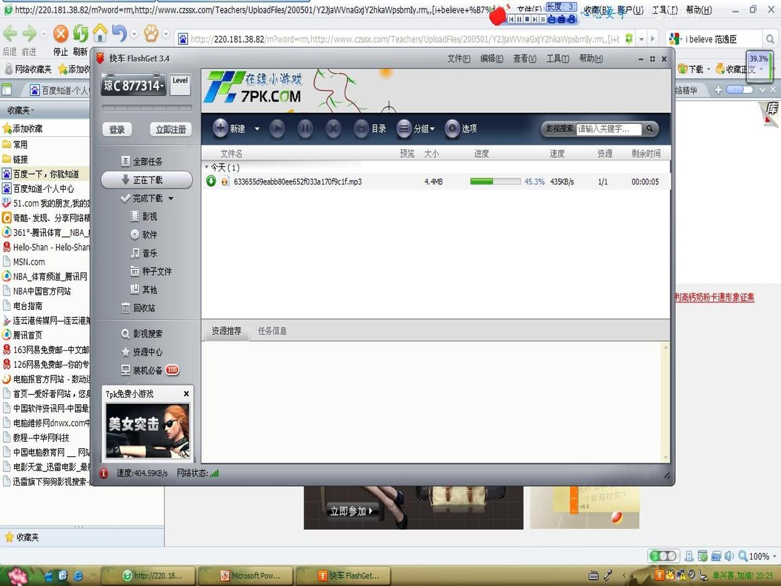The image size is (781, 586).
Task: Click the browser home icon
Action: pos(100,34)
